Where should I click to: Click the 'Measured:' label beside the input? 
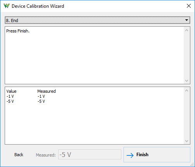tap(45, 155)
